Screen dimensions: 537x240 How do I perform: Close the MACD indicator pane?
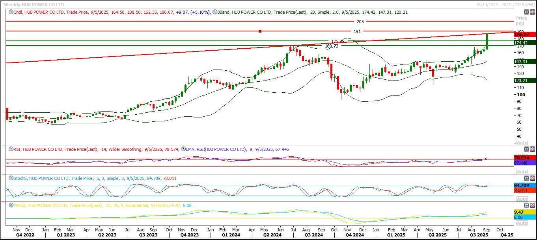click(x=532, y=205)
